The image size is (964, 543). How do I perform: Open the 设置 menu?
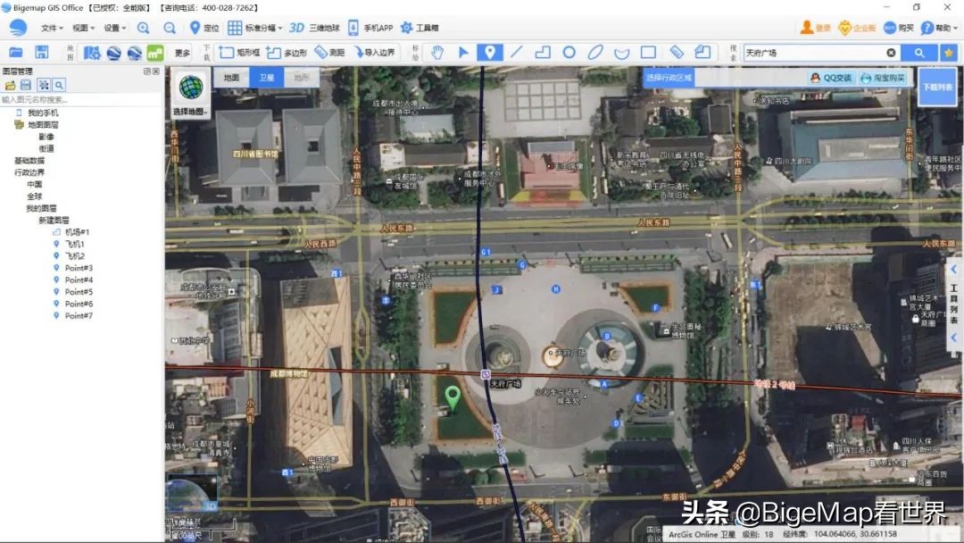click(x=115, y=28)
